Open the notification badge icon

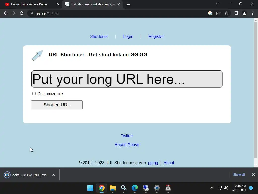(x=251, y=188)
